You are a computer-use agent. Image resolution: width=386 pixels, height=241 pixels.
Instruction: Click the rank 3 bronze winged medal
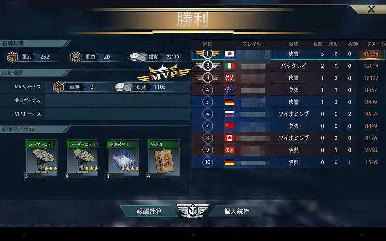(x=207, y=78)
